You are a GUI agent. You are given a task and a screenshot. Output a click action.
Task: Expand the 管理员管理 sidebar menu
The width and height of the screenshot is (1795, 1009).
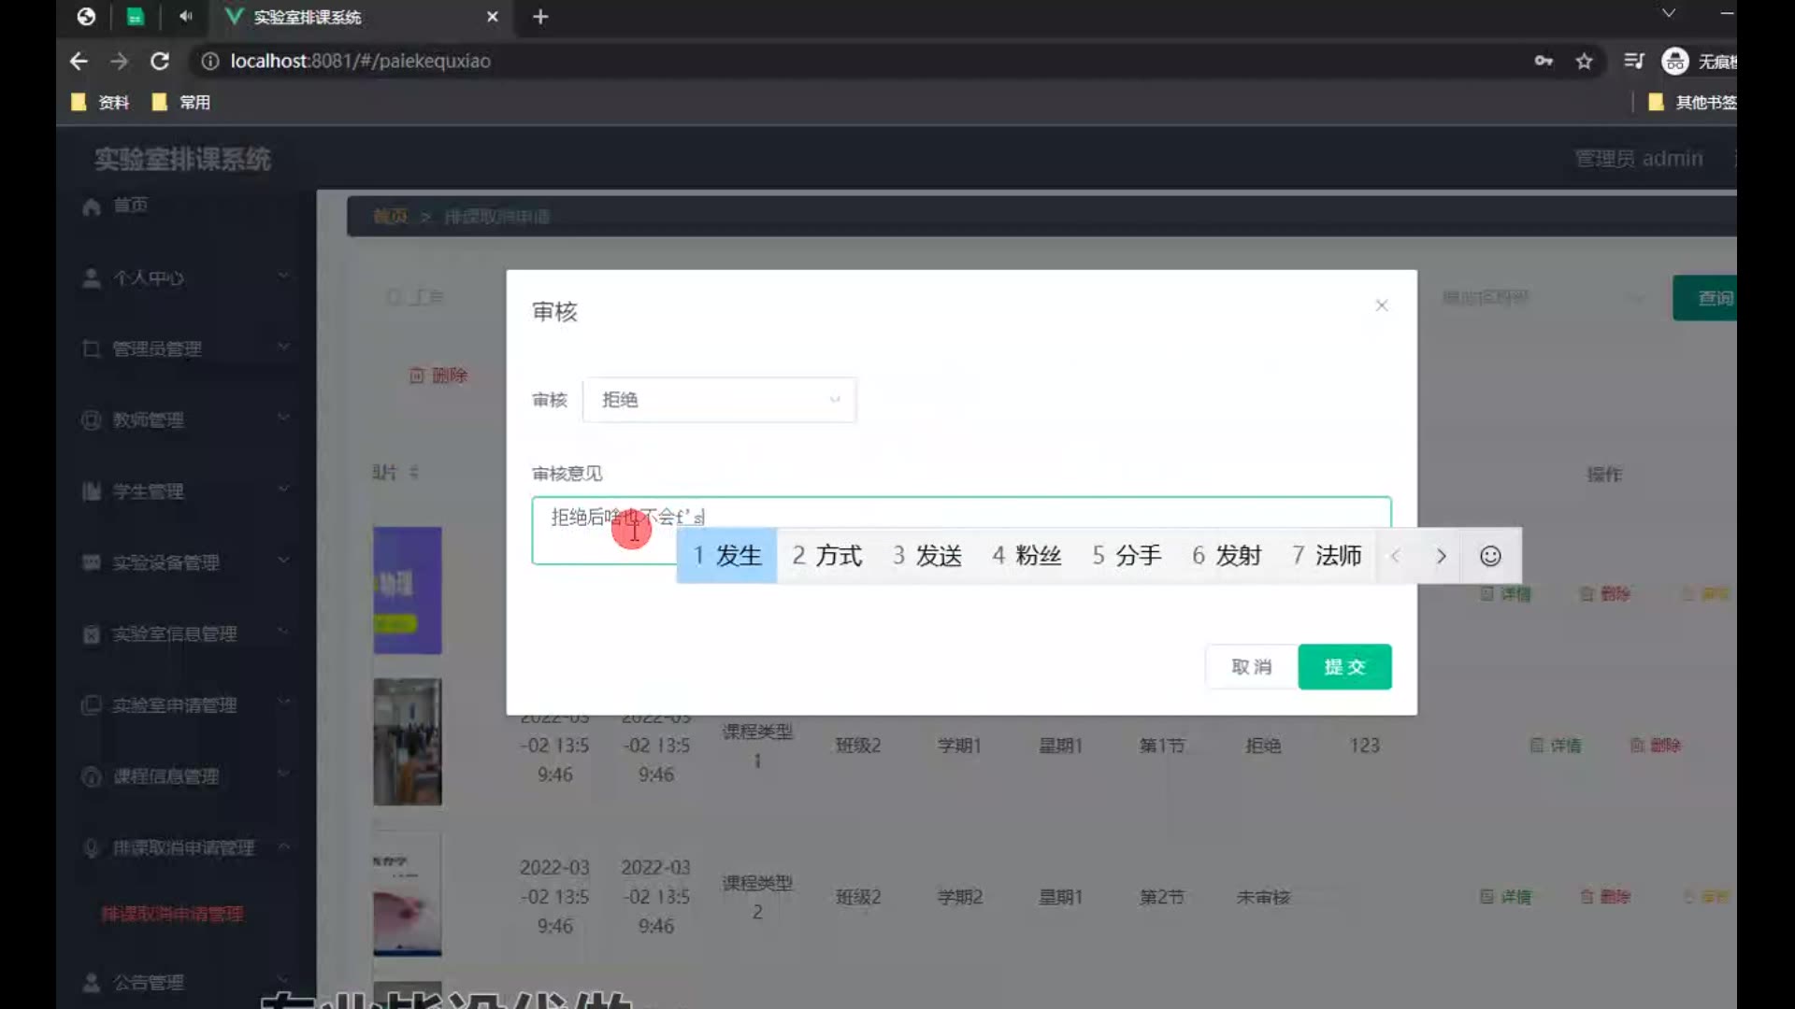(x=186, y=348)
